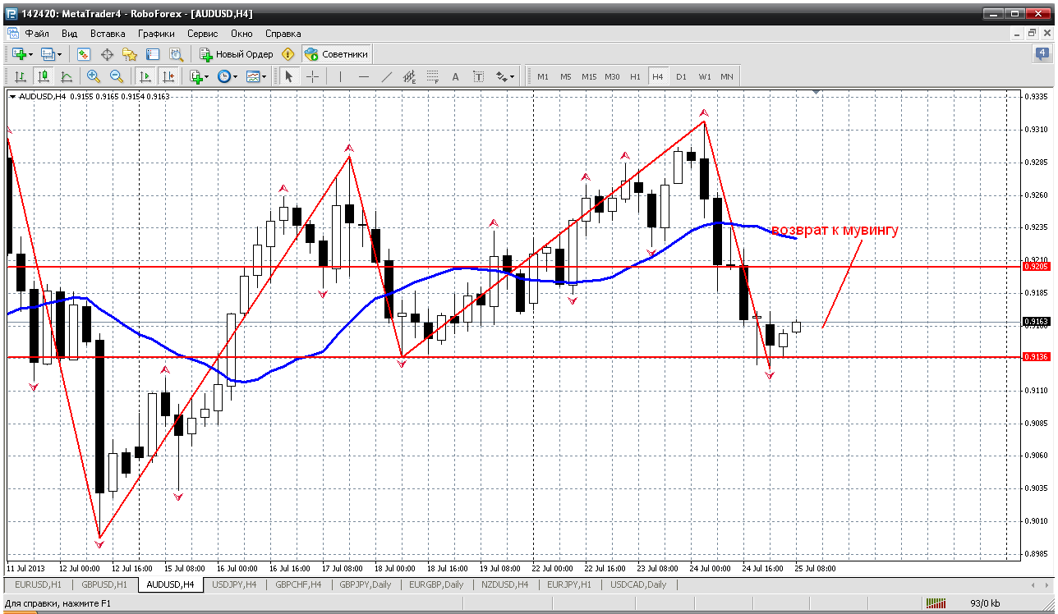Expand the New Chart dropdown arrow
This screenshot has height=614, width=1058.
click(x=30, y=54)
